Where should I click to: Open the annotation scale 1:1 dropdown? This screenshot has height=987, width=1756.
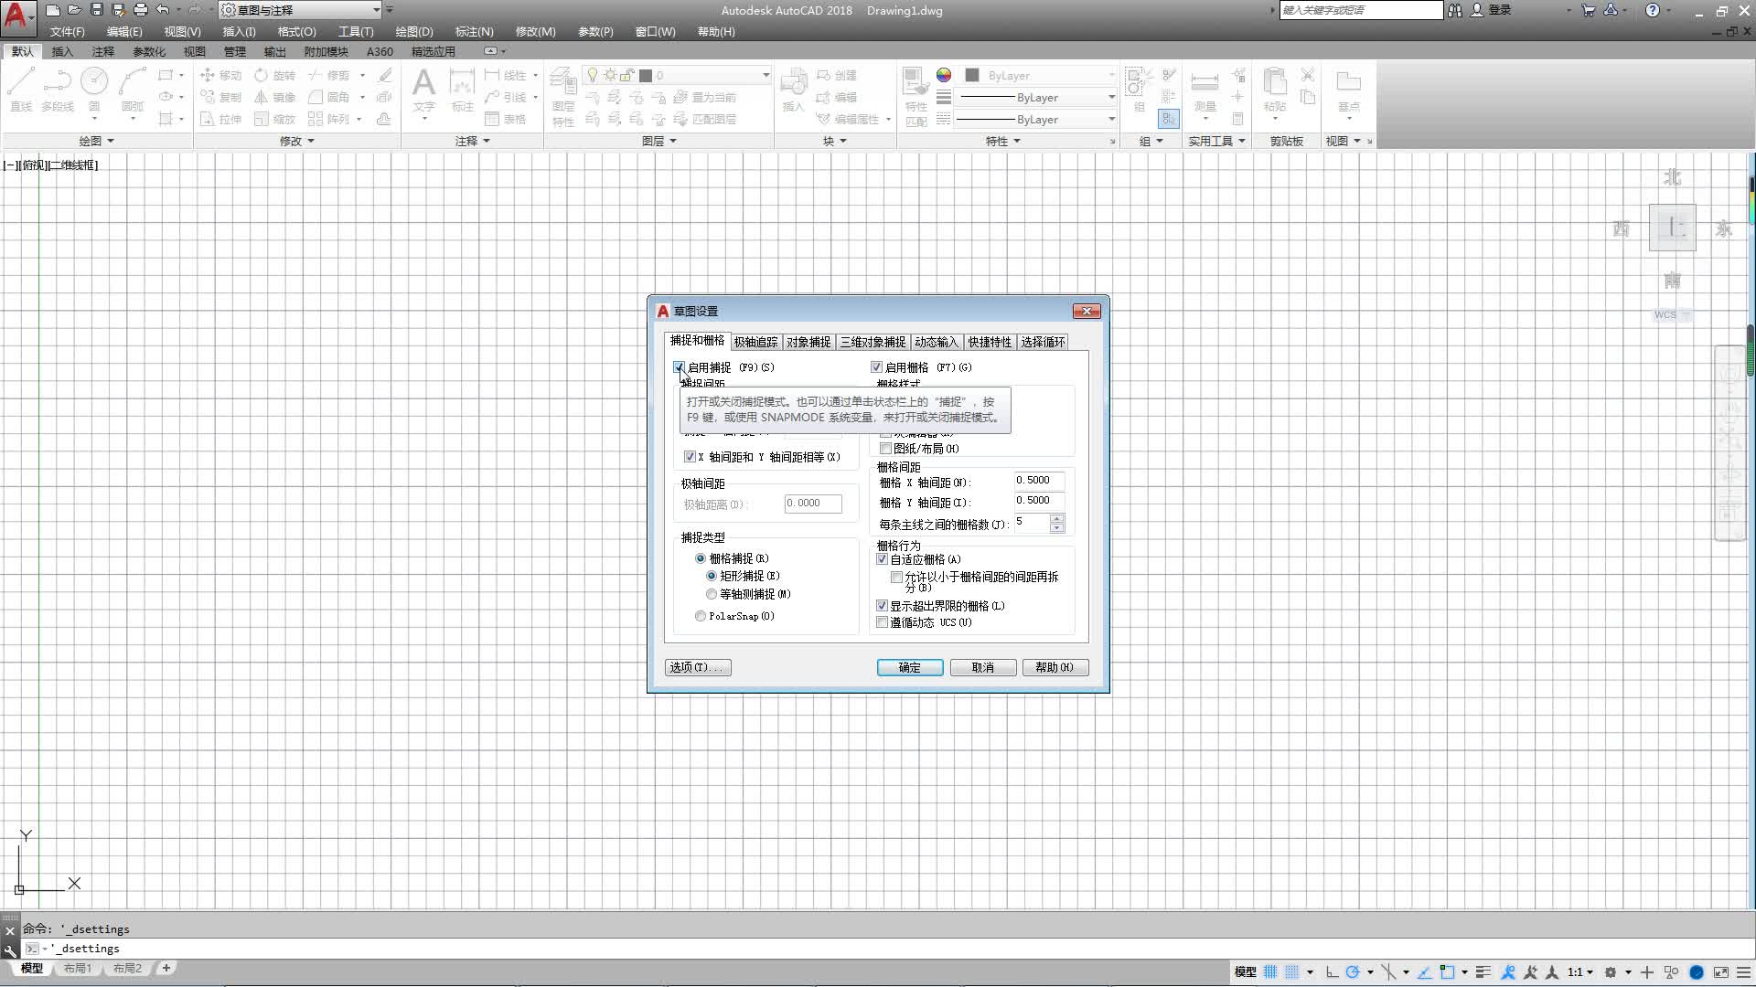pyautogui.click(x=1579, y=971)
